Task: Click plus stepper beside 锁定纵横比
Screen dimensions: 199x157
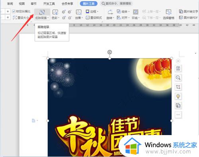Action: pyautogui.click(x=8, y=12)
